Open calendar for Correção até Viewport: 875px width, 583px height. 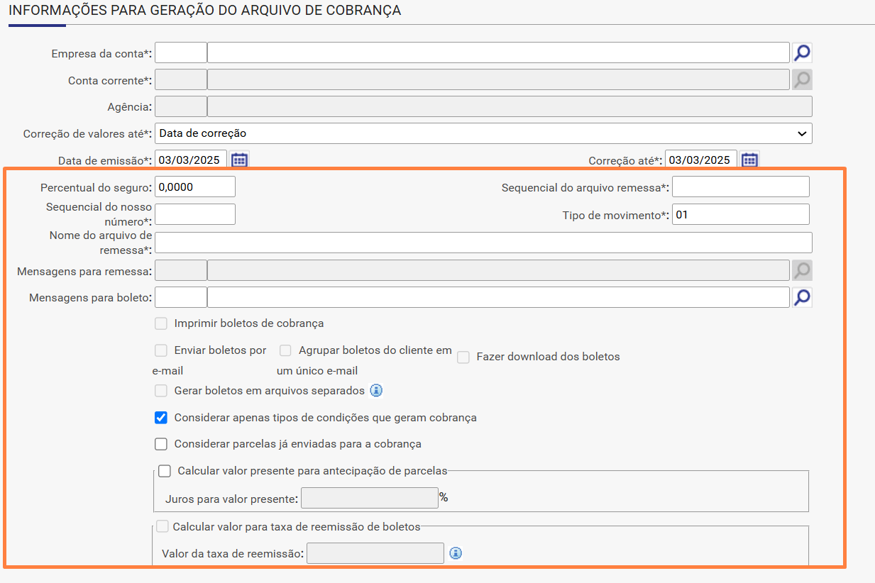750,160
